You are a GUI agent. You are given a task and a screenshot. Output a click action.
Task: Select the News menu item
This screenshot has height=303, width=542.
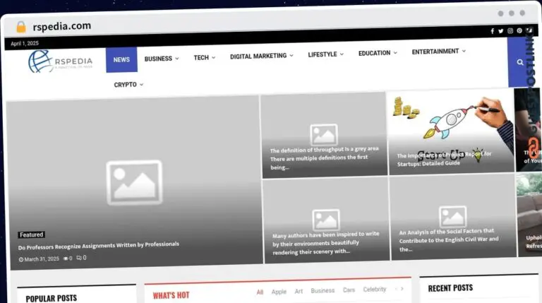(121, 60)
